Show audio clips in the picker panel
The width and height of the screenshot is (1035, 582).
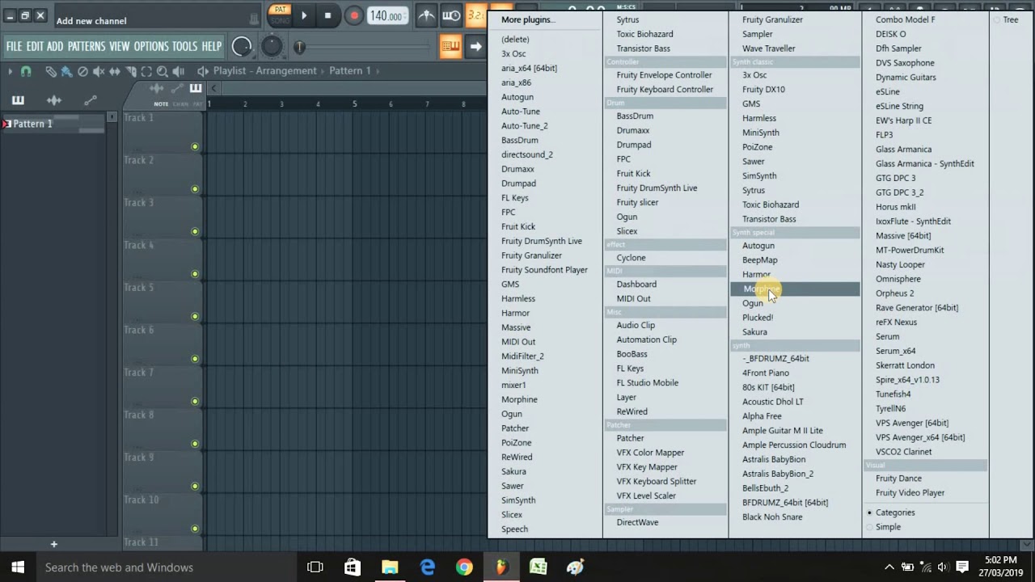click(x=54, y=100)
